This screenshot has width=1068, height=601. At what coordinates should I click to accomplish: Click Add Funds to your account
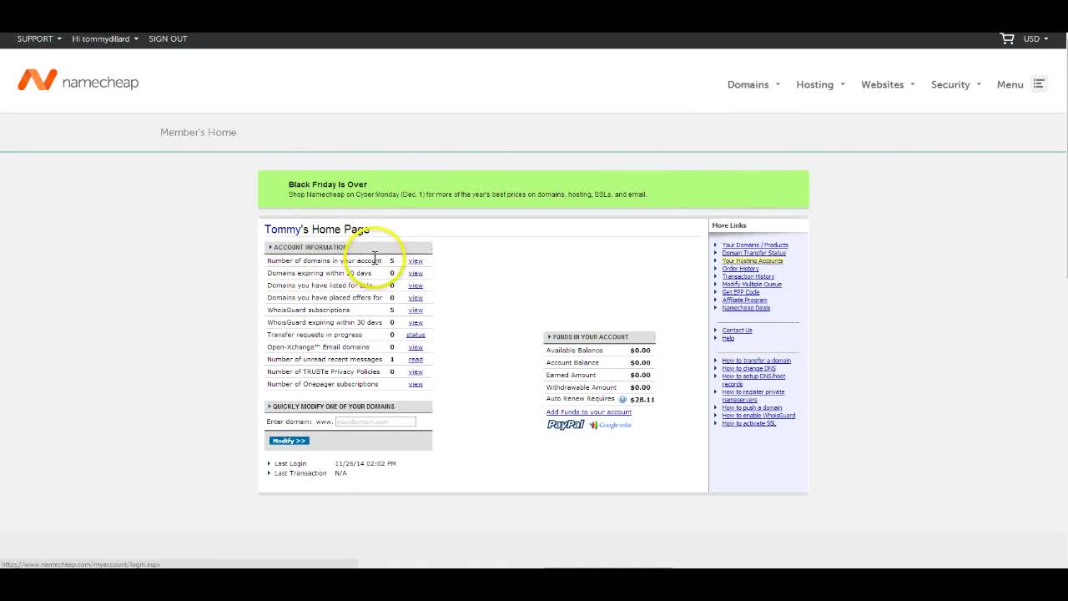tap(588, 412)
